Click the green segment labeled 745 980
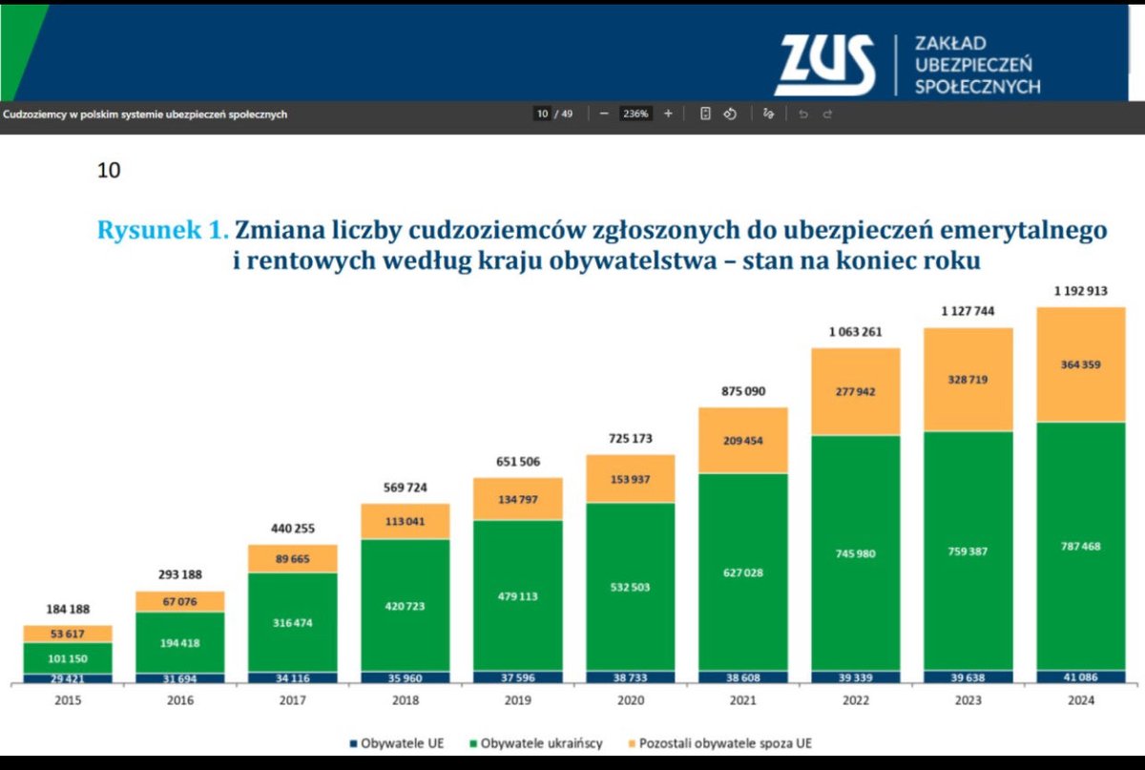This screenshot has height=770, width=1145. coord(855,553)
